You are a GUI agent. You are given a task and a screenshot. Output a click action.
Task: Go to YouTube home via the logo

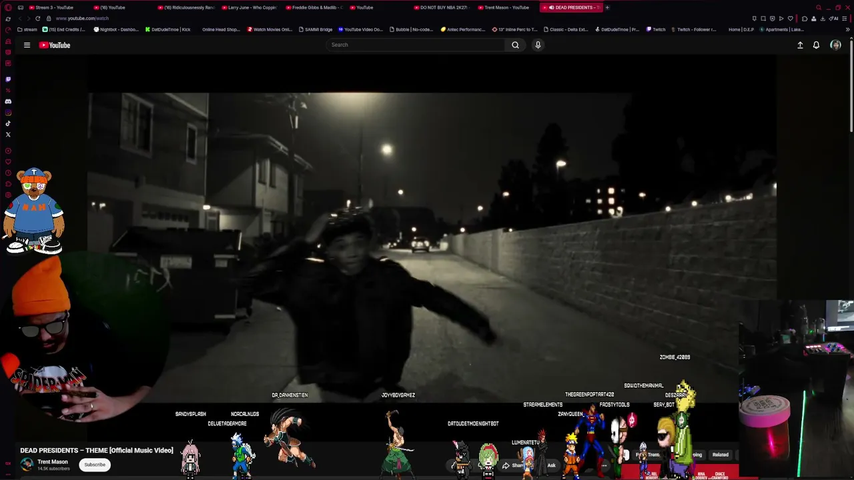pos(55,45)
